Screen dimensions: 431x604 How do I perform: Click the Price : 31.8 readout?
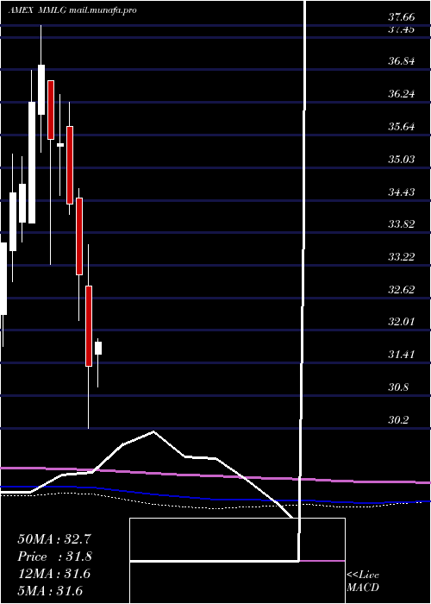click(54, 557)
